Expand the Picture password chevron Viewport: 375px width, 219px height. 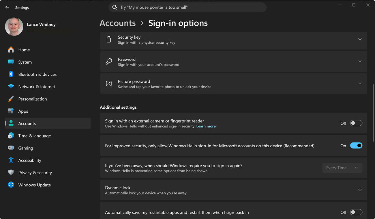(x=360, y=83)
